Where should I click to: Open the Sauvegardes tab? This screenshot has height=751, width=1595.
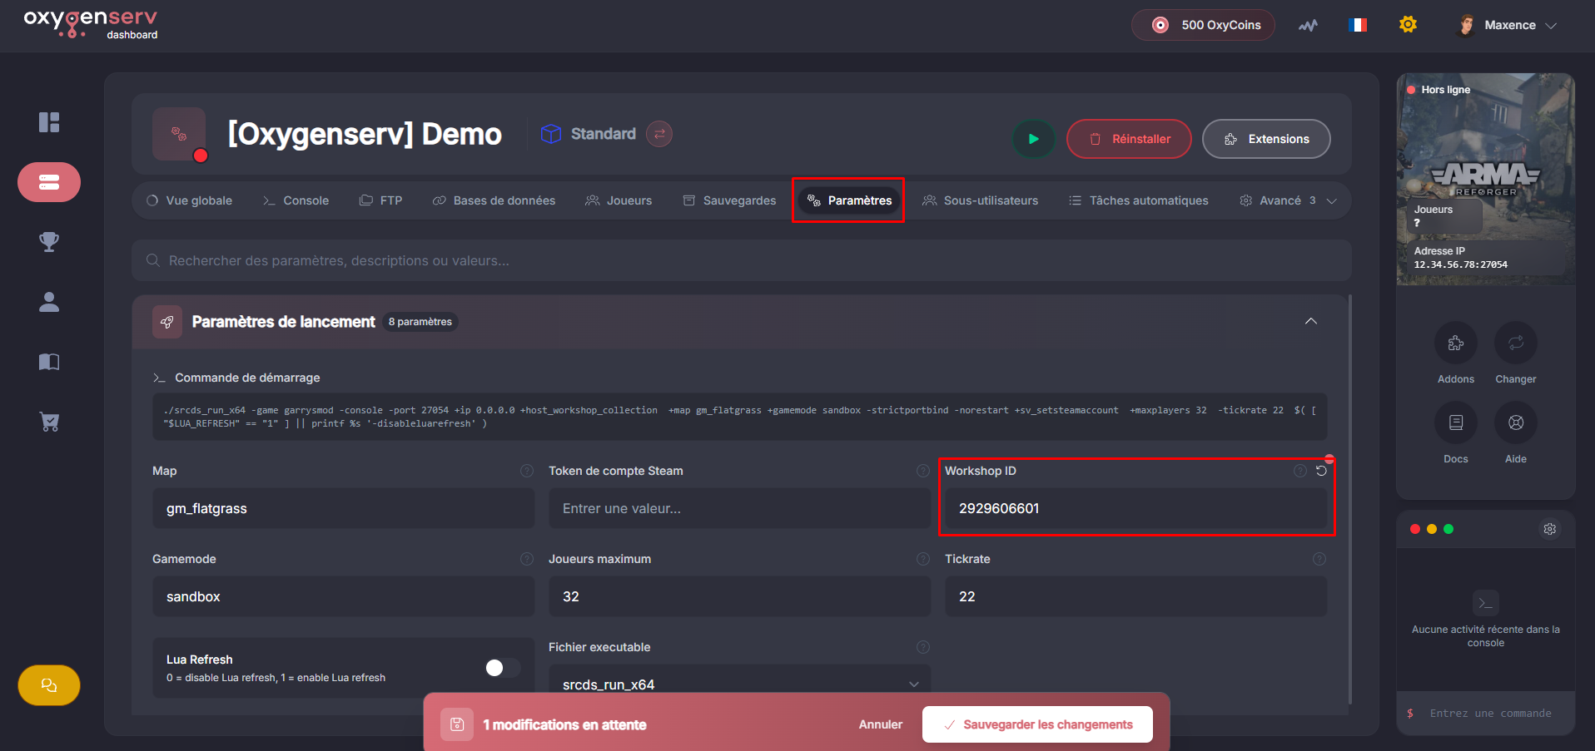pos(729,200)
